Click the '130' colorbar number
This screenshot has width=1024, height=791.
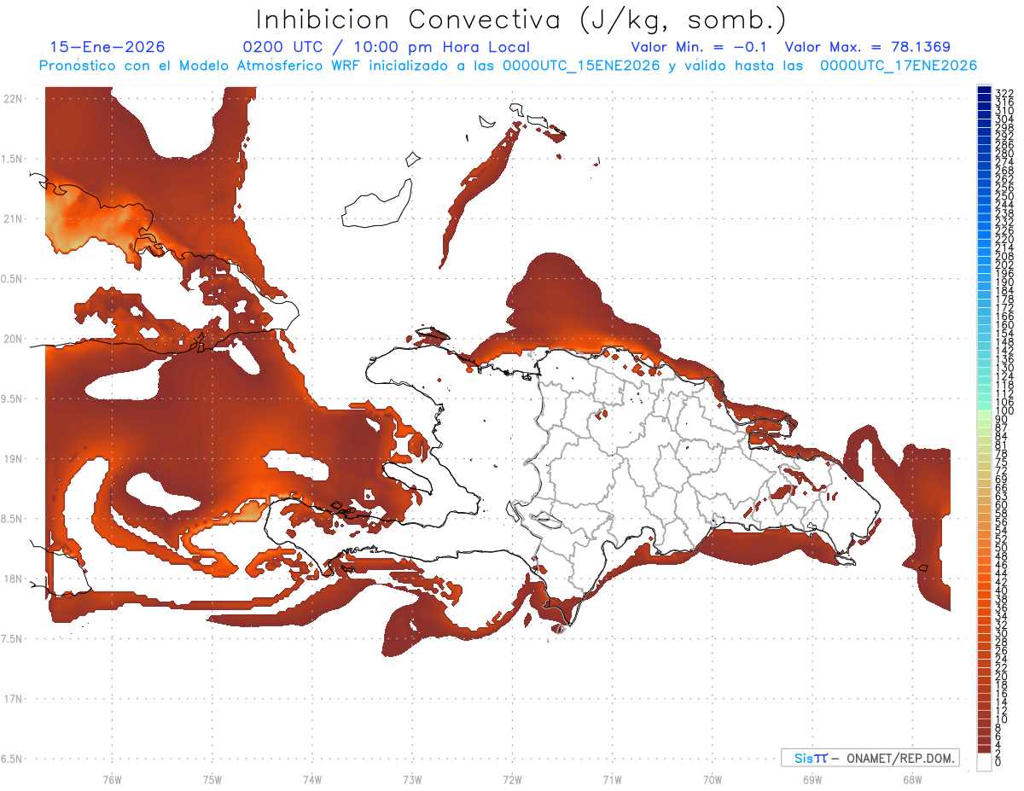click(x=1004, y=368)
